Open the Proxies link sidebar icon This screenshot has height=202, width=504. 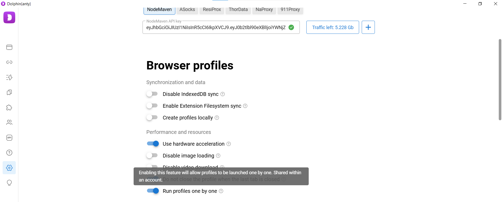click(x=9, y=62)
